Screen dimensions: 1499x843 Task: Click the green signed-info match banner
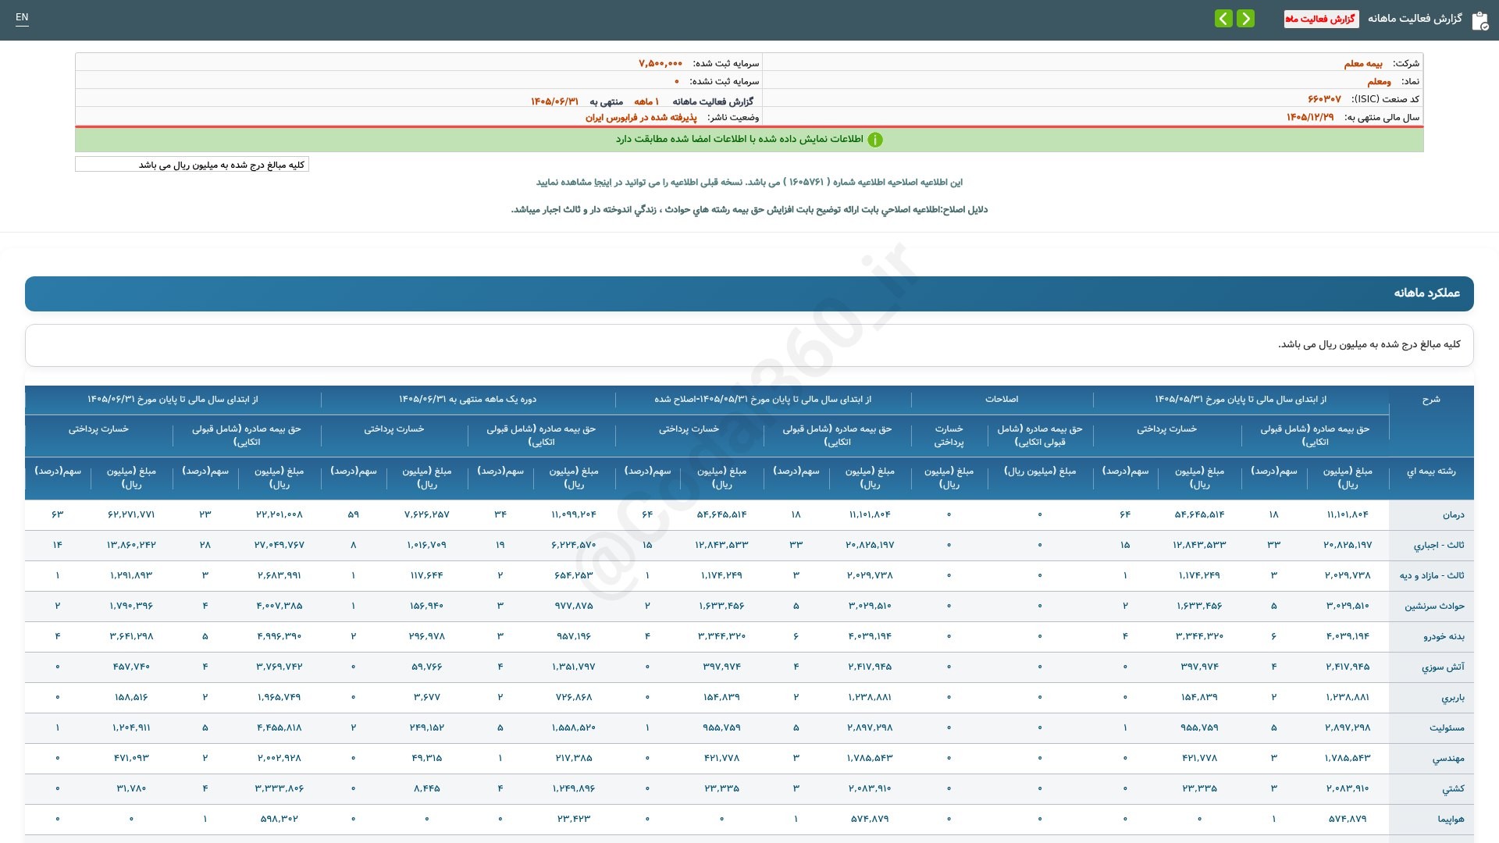pos(749,140)
